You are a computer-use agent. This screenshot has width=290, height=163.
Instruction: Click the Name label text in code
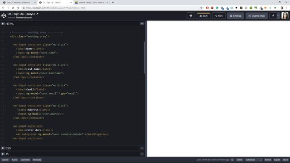tap(29, 48)
